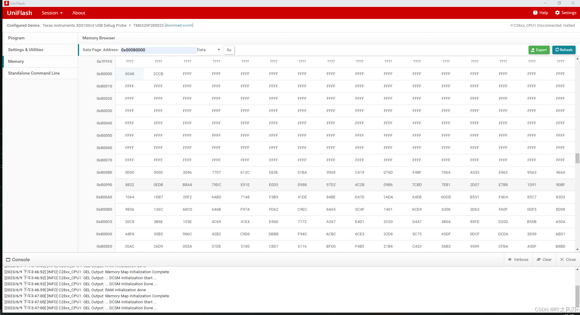Click address label 0x80040
Screen dimensions: 580x315
click(104, 123)
